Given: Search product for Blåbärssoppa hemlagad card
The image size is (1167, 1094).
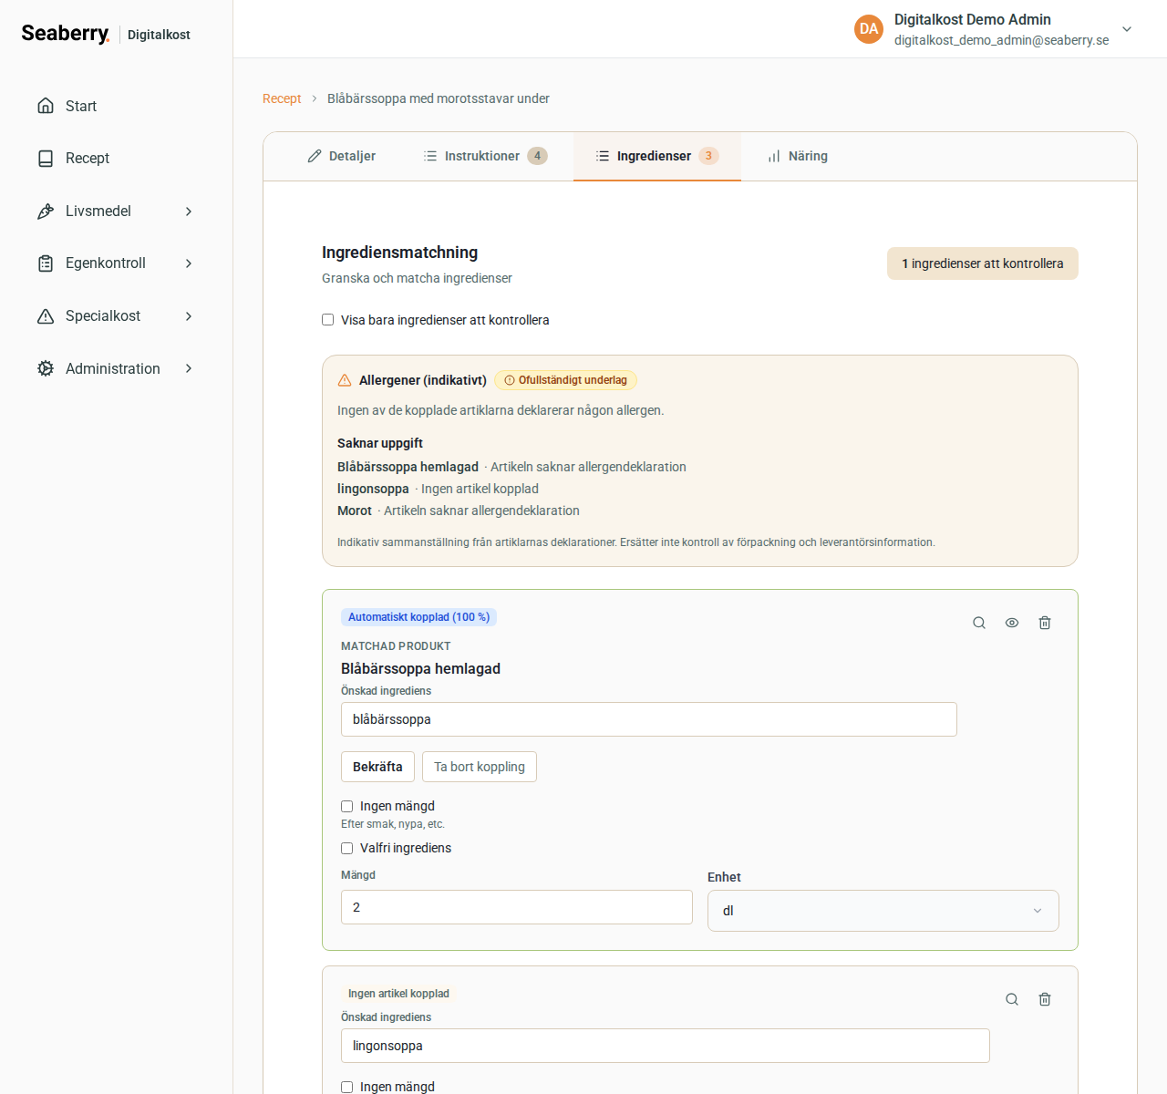Looking at the screenshot, I should (x=979, y=623).
